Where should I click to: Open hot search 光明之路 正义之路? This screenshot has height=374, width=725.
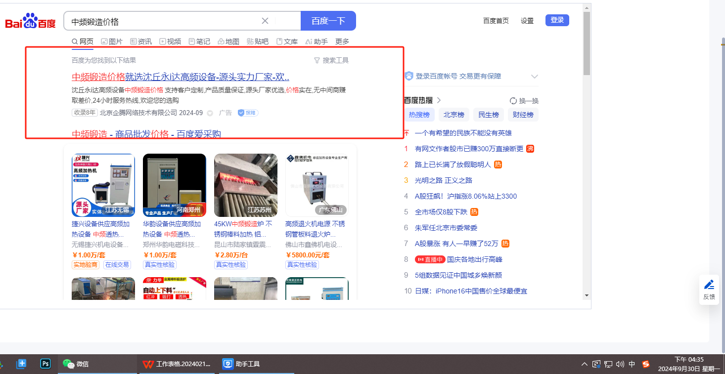pos(444,180)
